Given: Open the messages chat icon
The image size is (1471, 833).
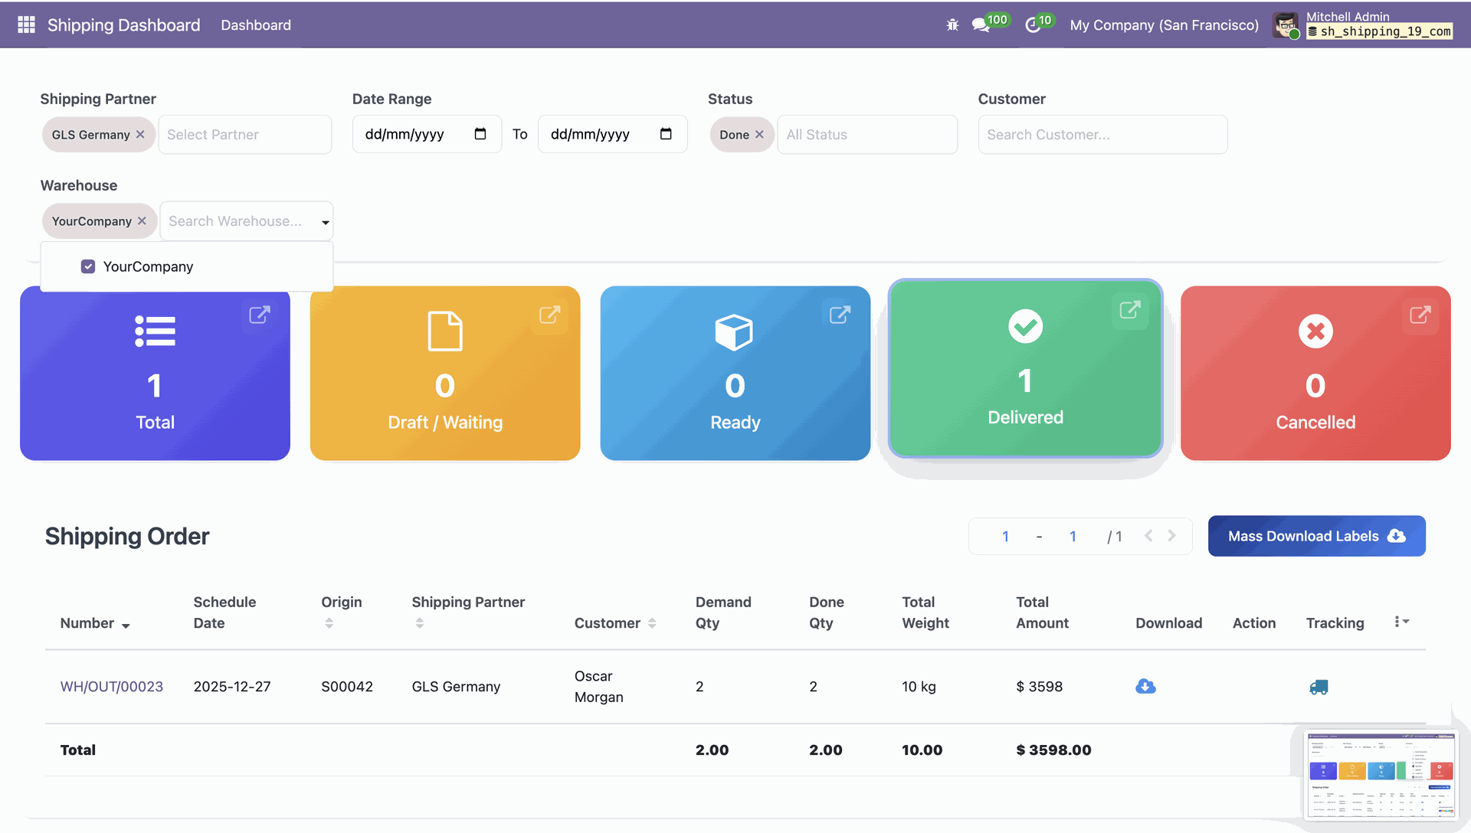Looking at the screenshot, I should [x=980, y=25].
